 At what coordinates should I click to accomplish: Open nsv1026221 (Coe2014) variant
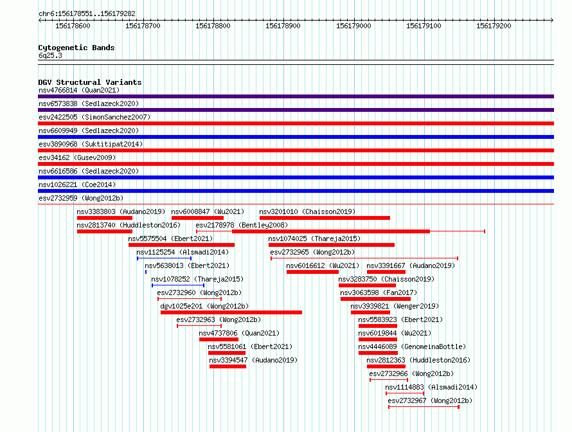coord(77,184)
